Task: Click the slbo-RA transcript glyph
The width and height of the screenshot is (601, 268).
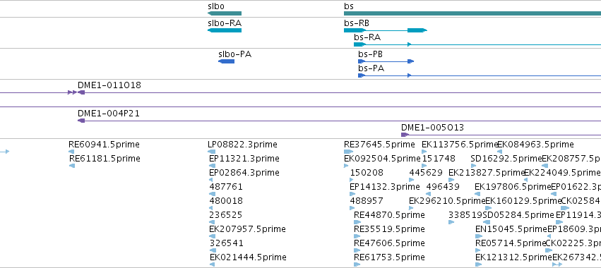Action: point(225,30)
